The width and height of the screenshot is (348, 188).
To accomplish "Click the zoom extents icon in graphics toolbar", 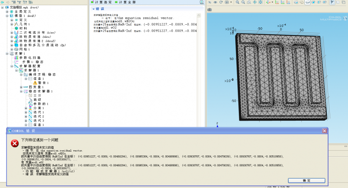I will 261,3.
